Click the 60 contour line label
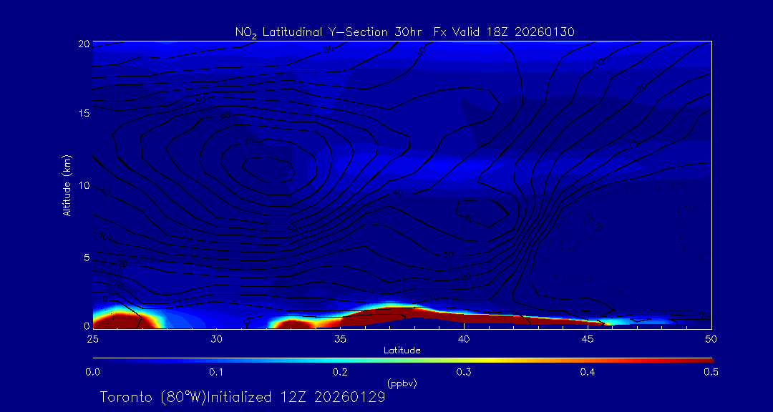Viewport: 773px width, 412px height. (225, 115)
